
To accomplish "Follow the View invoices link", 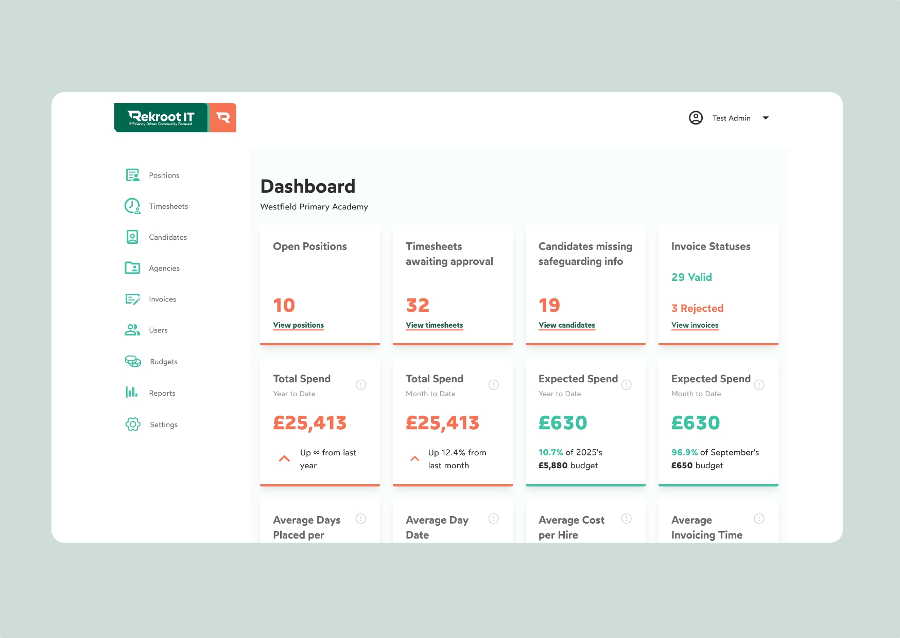I will [695, 325].
